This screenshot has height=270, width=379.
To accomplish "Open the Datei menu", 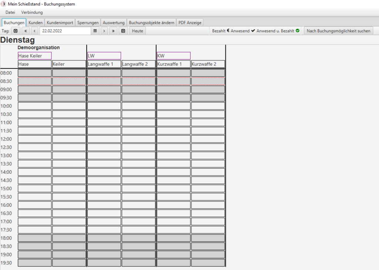I will click(10, 12).
